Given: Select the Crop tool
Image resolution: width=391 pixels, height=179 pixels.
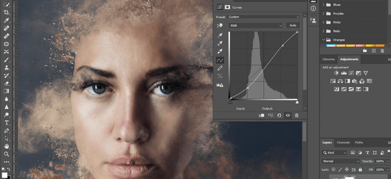Looking at the screenshot, I should click(x=6, y=13).
